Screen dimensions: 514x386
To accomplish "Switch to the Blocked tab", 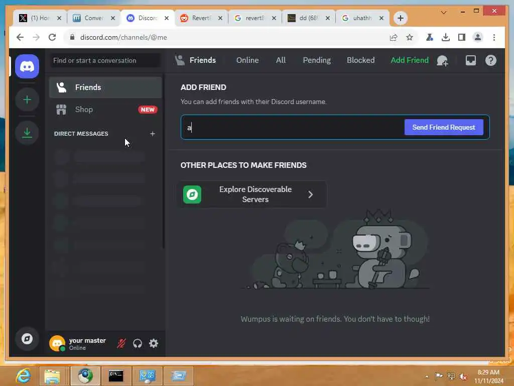I will click(360, 60).
